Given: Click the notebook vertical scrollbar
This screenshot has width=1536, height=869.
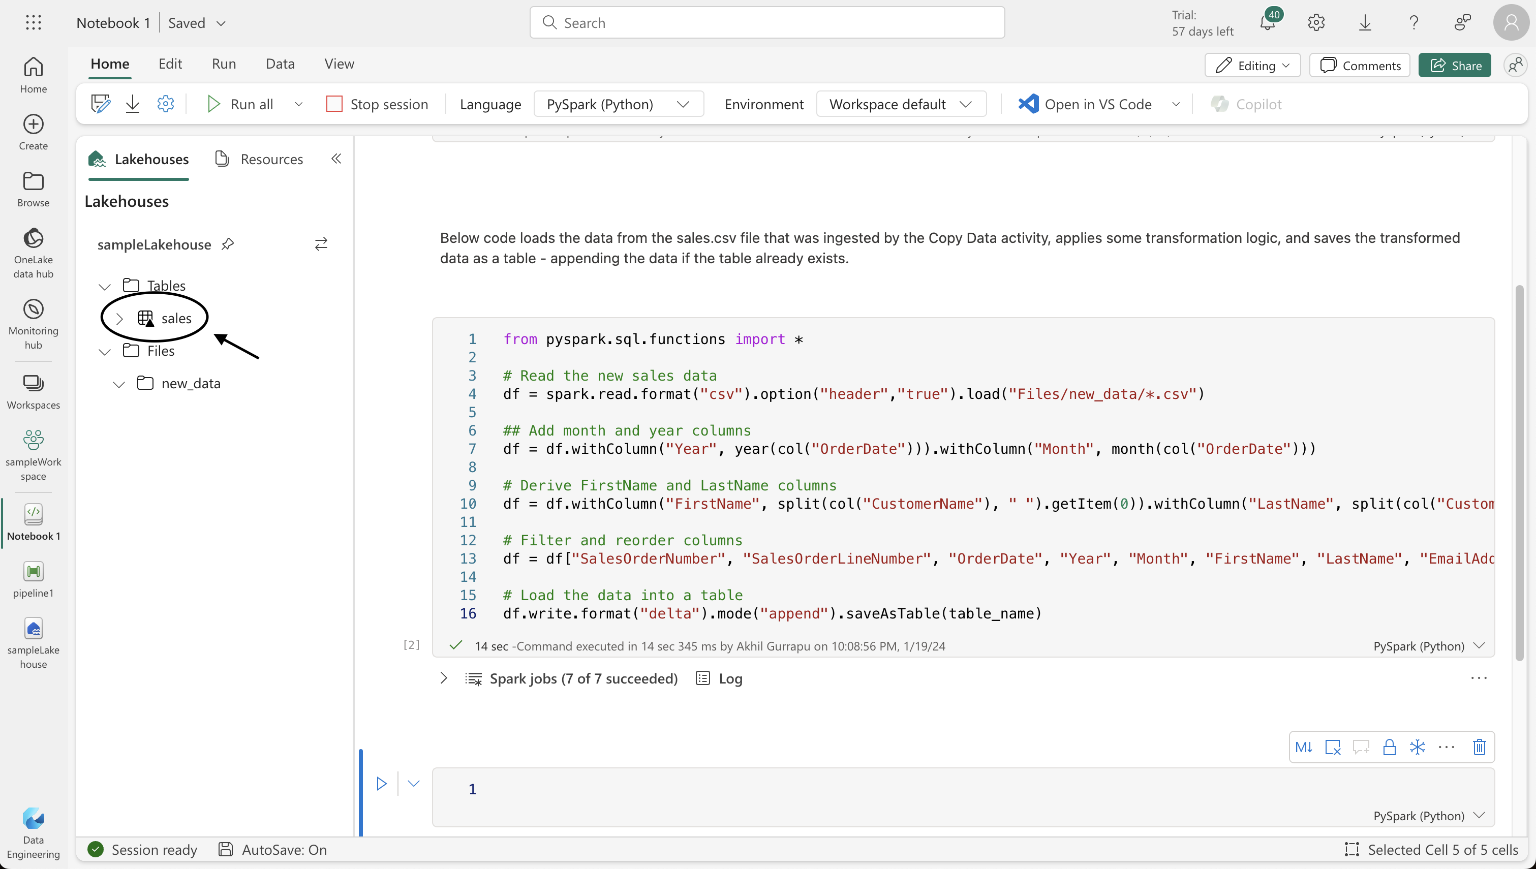Looking at the screenshot, I should pyautogui.click(x=1519, y=473).
